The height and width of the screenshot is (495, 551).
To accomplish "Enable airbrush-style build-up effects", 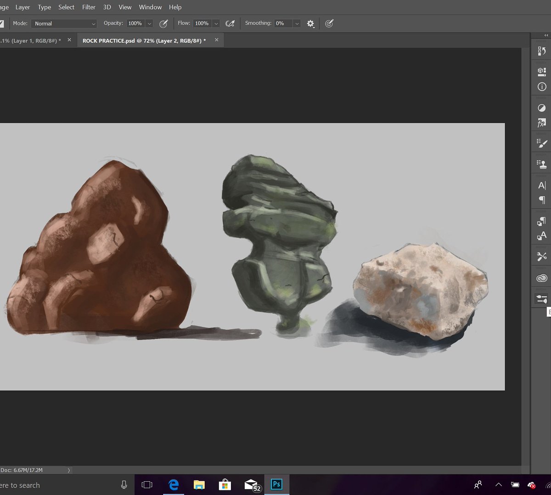I will pyautogui.click(x=230, y=24).
